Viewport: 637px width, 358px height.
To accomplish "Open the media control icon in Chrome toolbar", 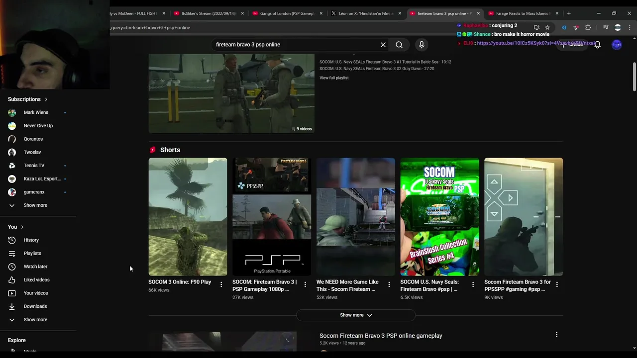I will coord(606,27).
